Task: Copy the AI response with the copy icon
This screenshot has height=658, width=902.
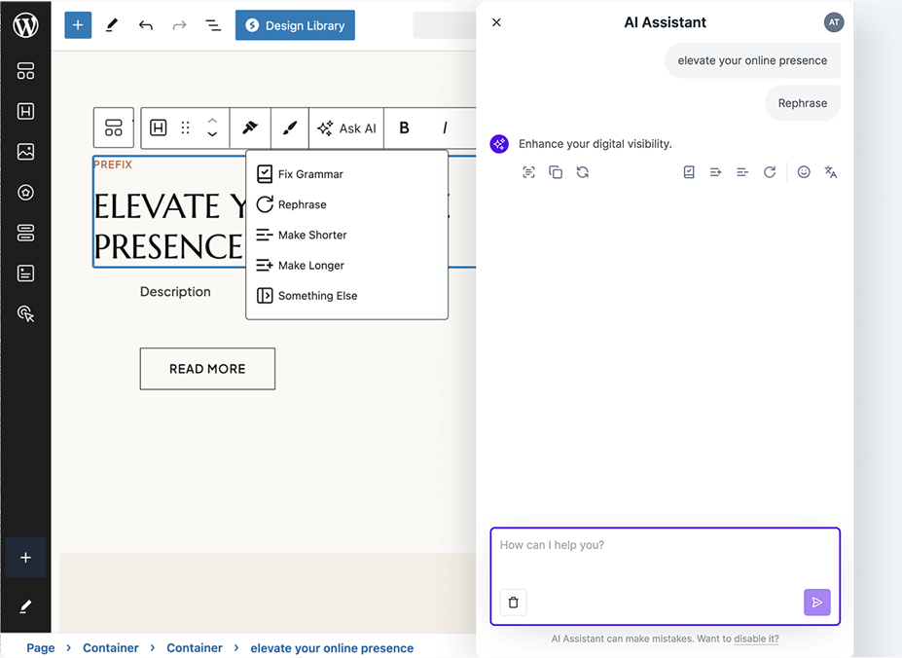Action: [x=556, y=172]
